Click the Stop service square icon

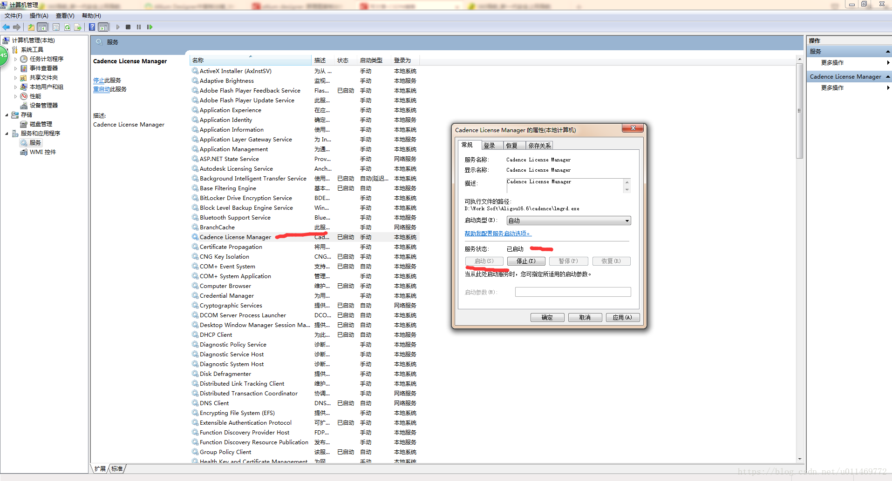(x=128, y=27)
